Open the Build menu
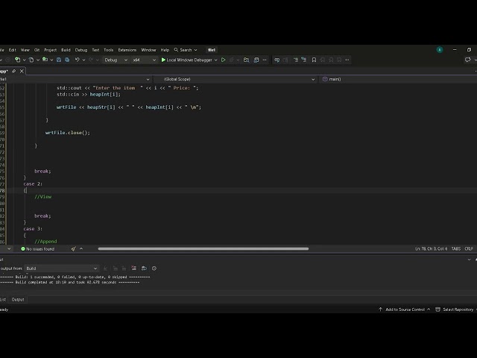This screenshot has width=477, height=358. (66, 50)
